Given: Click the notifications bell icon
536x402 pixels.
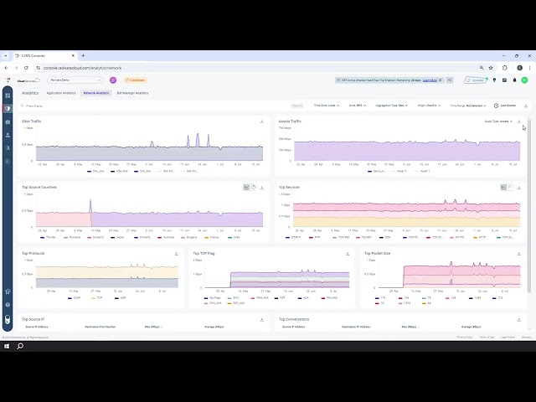Looking at the screenshot, I should click(514, 80).
